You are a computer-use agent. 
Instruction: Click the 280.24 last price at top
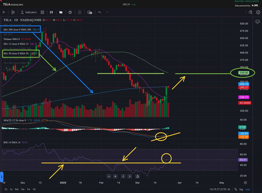[126, 4]
